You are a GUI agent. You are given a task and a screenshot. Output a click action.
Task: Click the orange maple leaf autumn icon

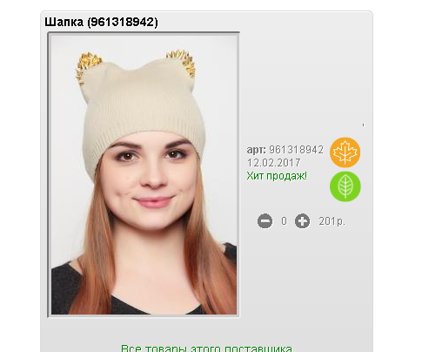[345, 152]
